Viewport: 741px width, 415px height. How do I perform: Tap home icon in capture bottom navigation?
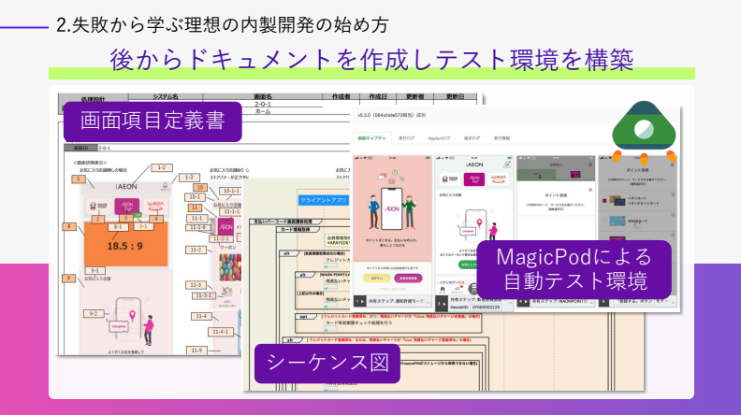pyautogui.click(x=443, y=290)
